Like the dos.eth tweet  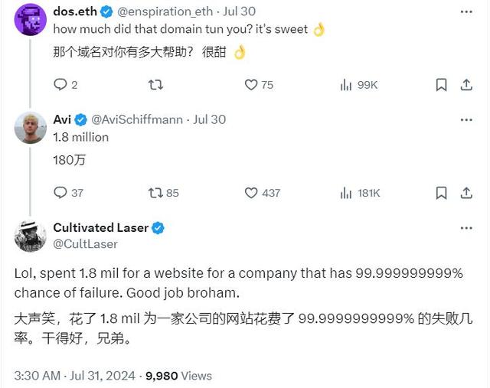pos(251,85)
